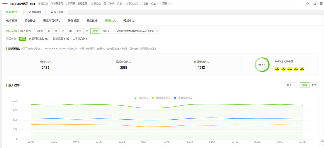Select the 自定义 time range option
Screen dimensions: 324x148
coord(106,31)
